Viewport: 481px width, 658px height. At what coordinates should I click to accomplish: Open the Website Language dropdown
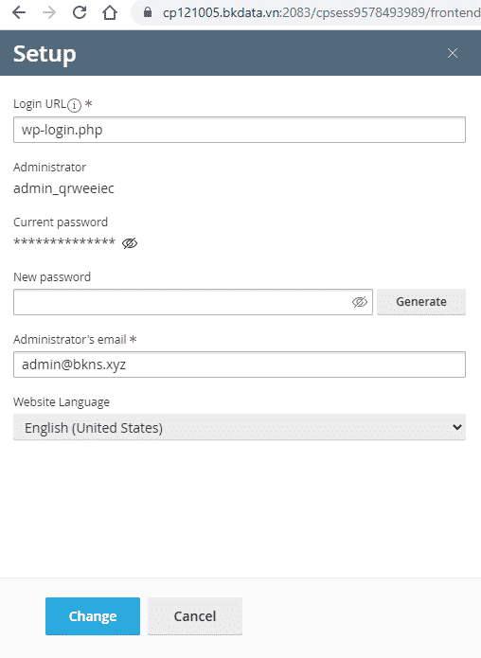click(x=240, y=427)
